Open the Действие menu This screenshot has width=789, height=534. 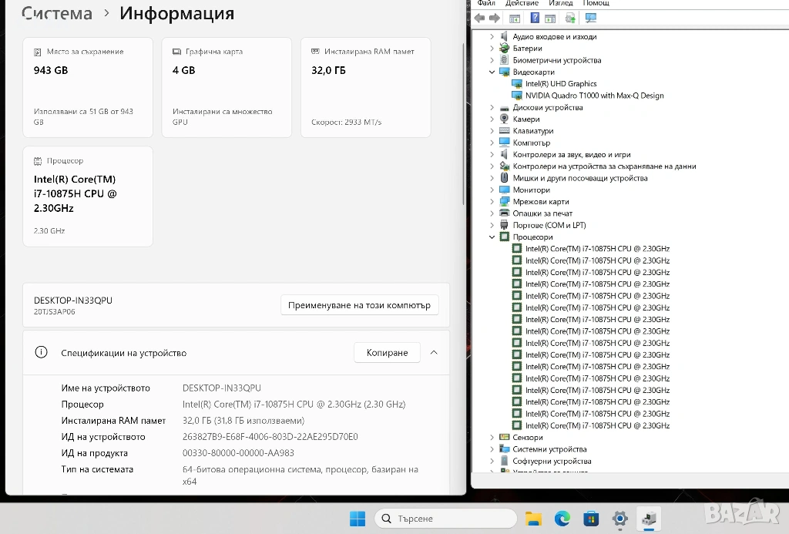click(522, 4)
